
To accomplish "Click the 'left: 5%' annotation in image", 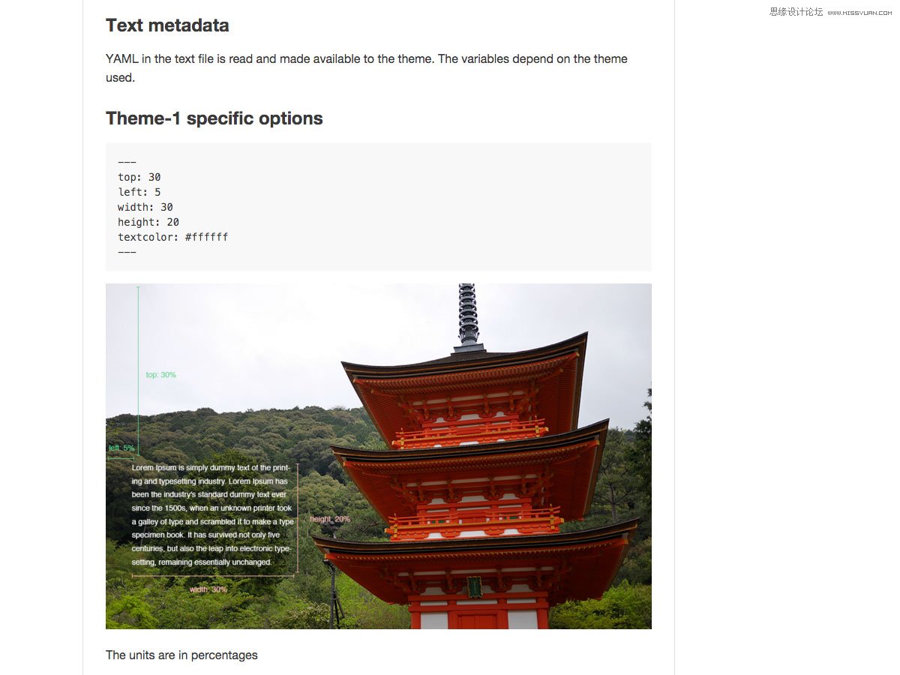I will pos(121,448).
